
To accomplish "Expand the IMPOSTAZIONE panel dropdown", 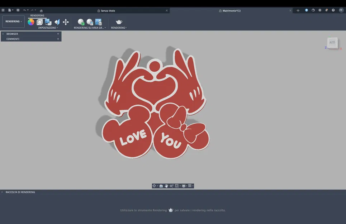I will click(48, 28).
